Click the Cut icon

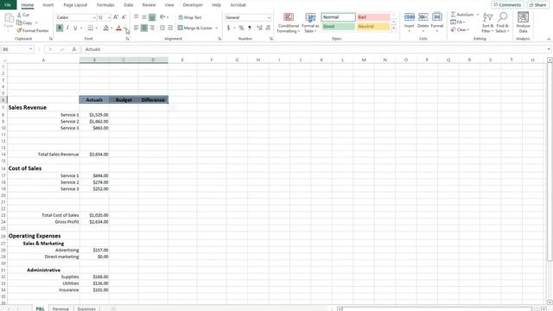pyautogui.click(x=23, y=15)
